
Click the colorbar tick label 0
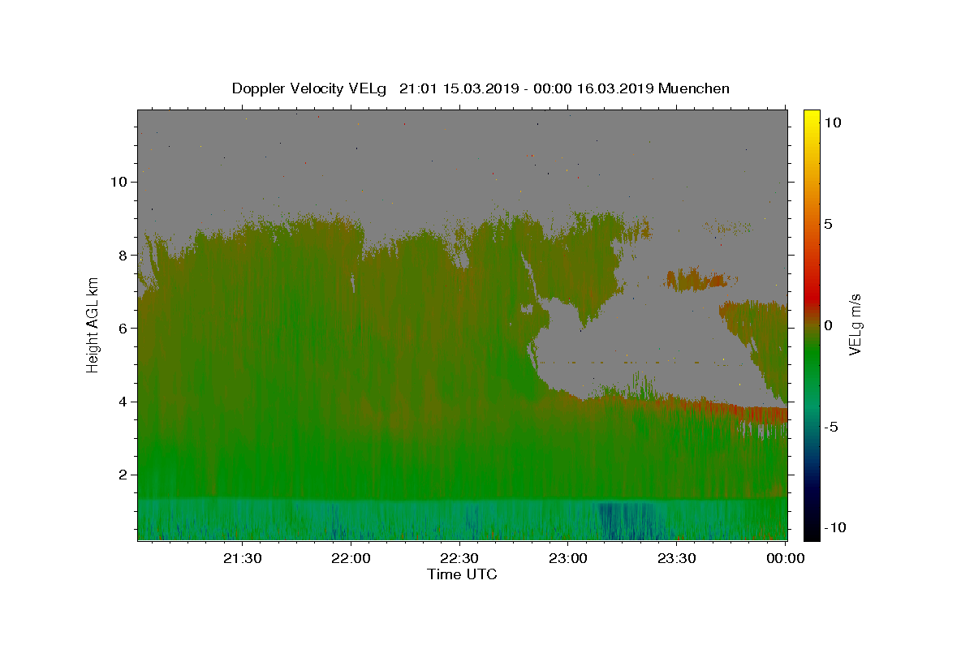[x=828, y=325]
